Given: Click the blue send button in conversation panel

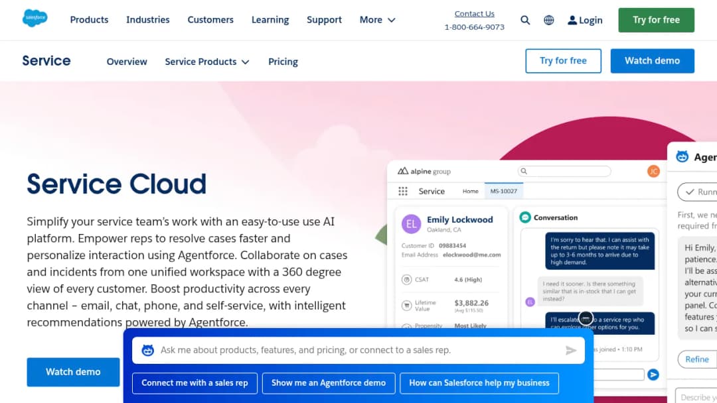Looking at the screenshot, I should tap(653, 374).
